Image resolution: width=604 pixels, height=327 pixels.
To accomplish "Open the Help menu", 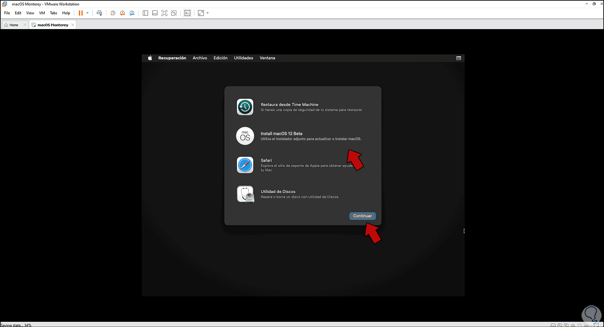I will (x=66, y=13).
